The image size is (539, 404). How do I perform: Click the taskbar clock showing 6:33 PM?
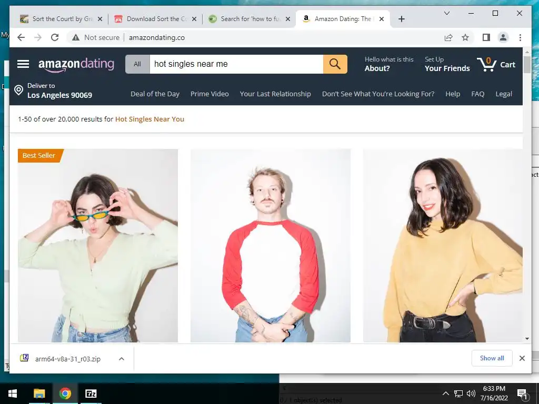[494, 393]
